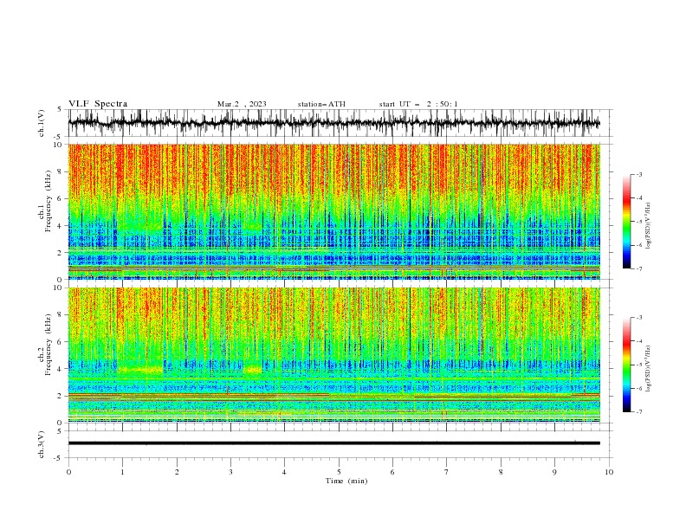Click the "0" tick on the time axis
The image size is (686, 530).
tap(68, 472)
